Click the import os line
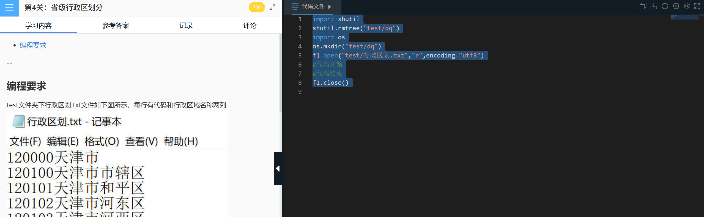The image size is (704, 217). (328, 37)
